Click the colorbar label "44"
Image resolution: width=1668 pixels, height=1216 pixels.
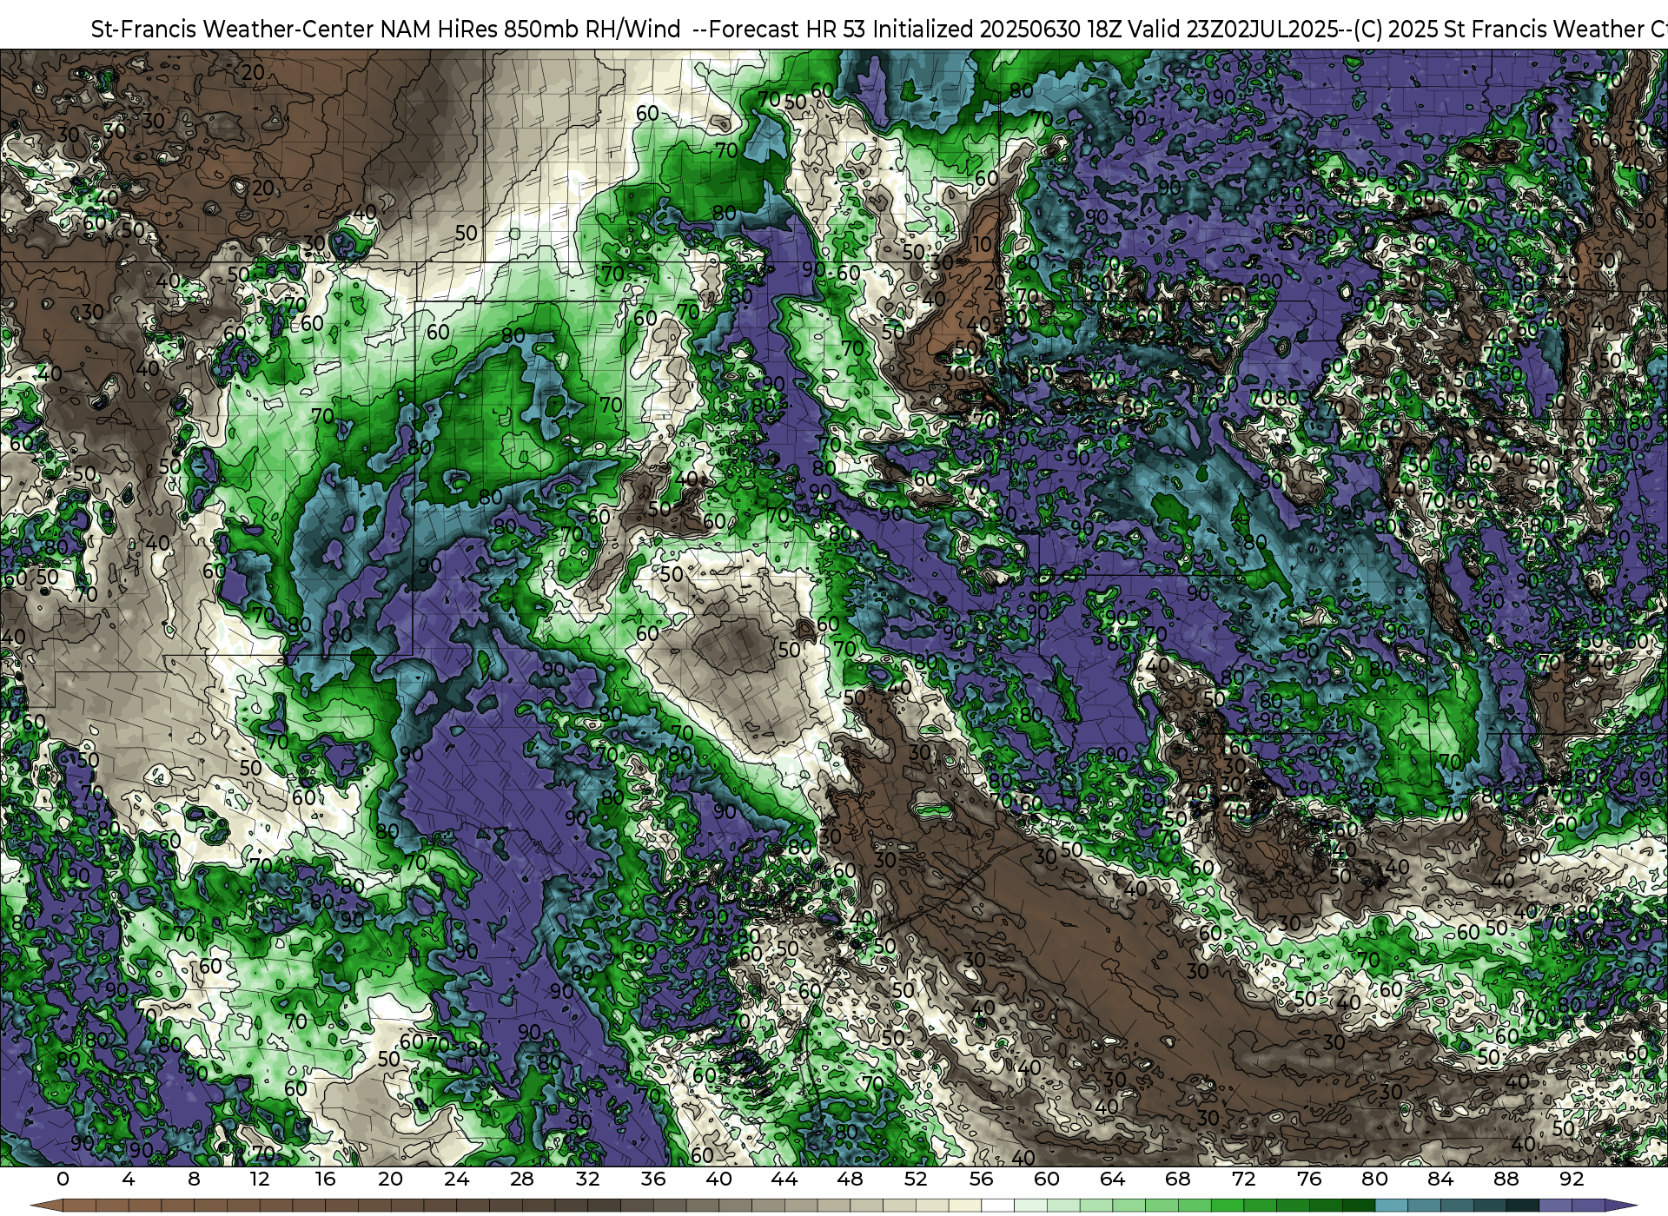point(784,1179)
